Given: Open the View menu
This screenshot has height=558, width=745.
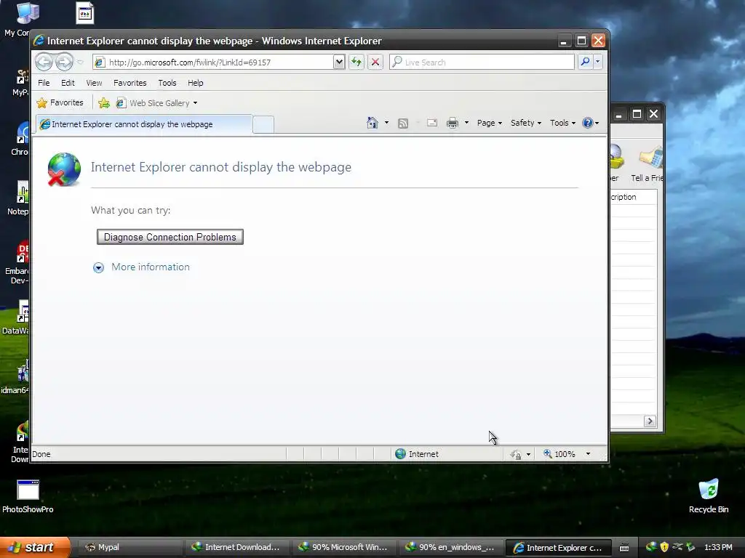Looking at the screenshot, I should (x=94, y=83).
